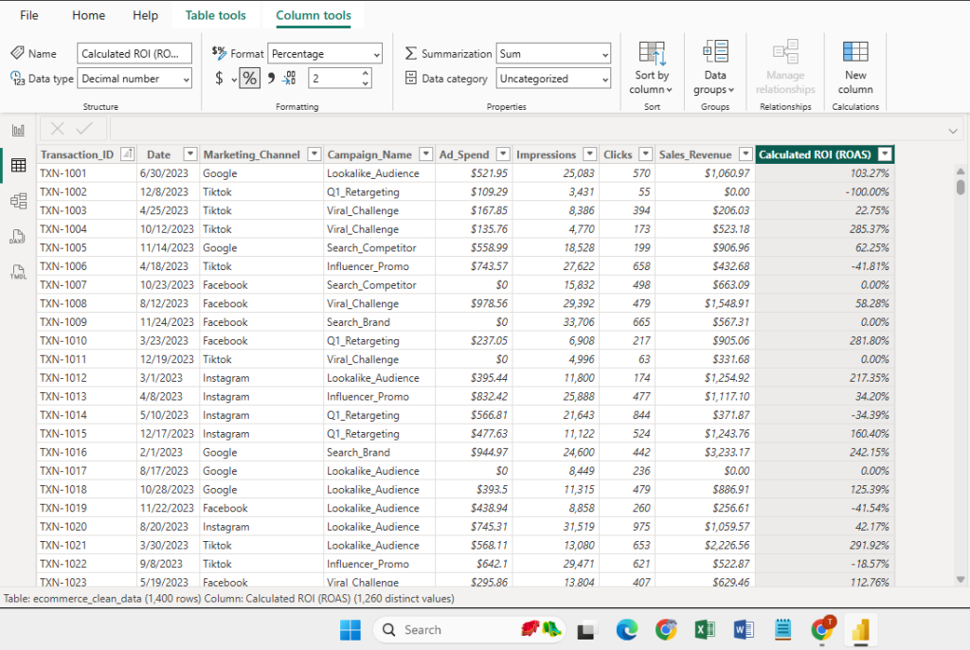Viewport: 970px width, 650px height.
Task: Open the File menu
Action: click(x=28, y=15)
